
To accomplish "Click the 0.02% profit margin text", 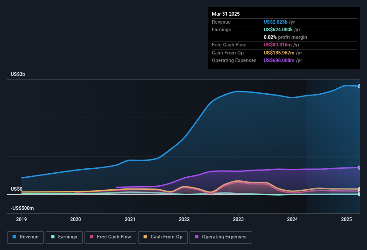I will (x=285, y=37).
